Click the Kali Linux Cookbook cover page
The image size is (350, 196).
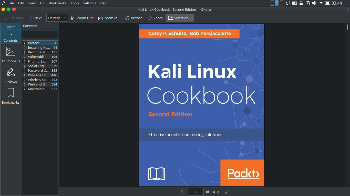[202, 105]
